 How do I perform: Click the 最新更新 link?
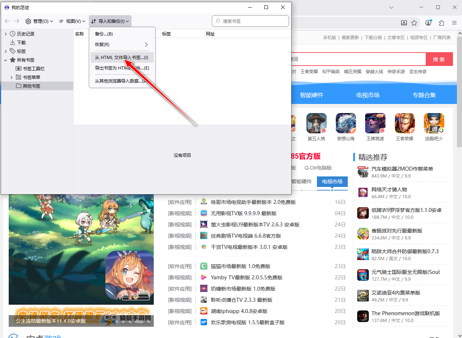tap(350, 38)
